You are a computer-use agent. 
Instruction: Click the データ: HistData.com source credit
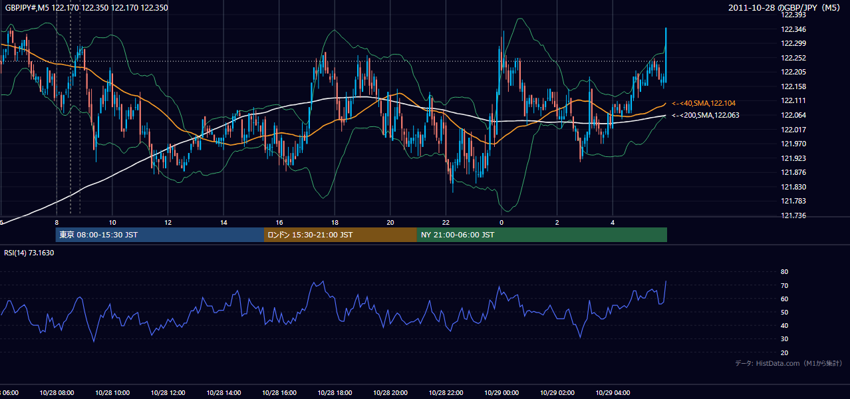coord(788,363)
